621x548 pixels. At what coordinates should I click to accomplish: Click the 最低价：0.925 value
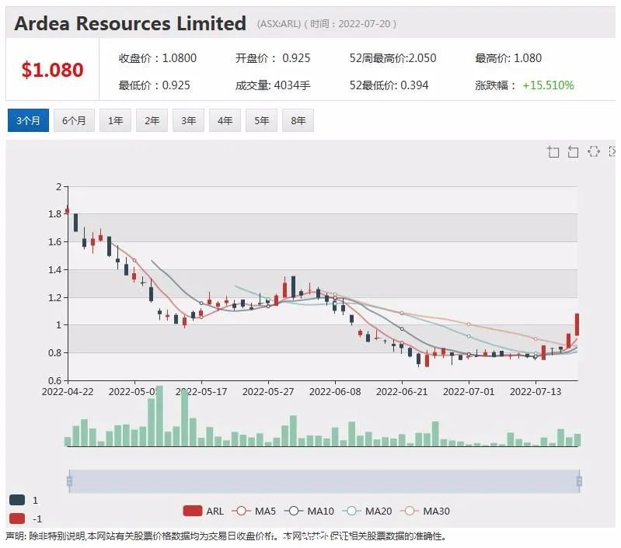[155, 85]
